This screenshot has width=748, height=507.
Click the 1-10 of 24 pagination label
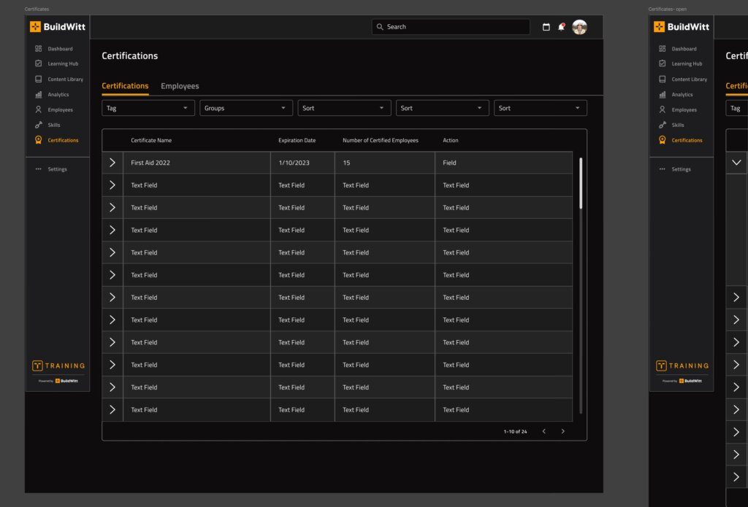(x=515, y=432)
